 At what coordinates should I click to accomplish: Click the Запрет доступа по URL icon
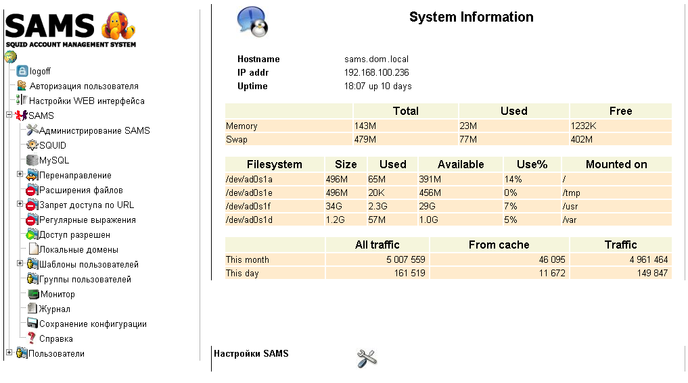[x=32, y=205]
